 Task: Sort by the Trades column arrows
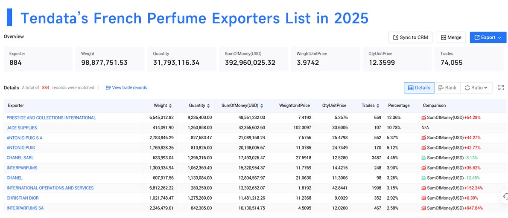[378, 106]
